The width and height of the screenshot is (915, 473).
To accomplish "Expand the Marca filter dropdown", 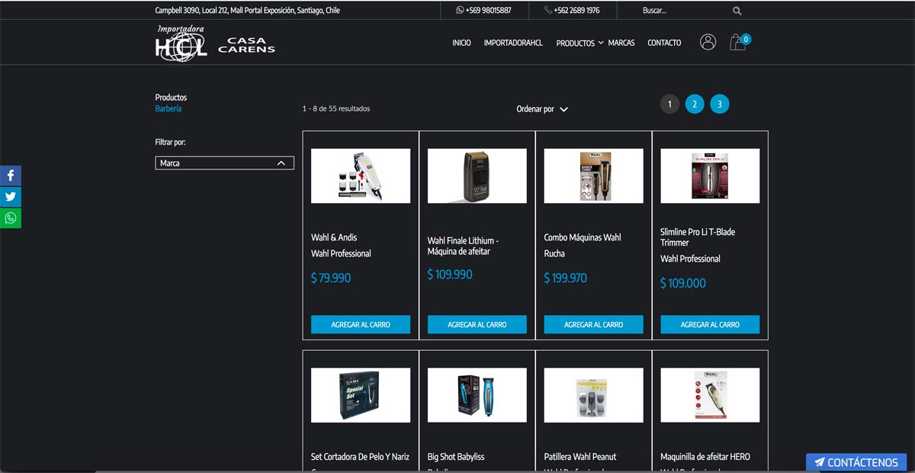I will (x=224, y=163).
